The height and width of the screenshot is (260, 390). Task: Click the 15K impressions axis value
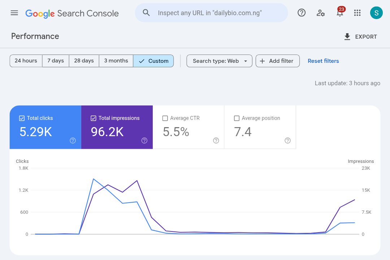pyautogui.click(x=366, y=190)
